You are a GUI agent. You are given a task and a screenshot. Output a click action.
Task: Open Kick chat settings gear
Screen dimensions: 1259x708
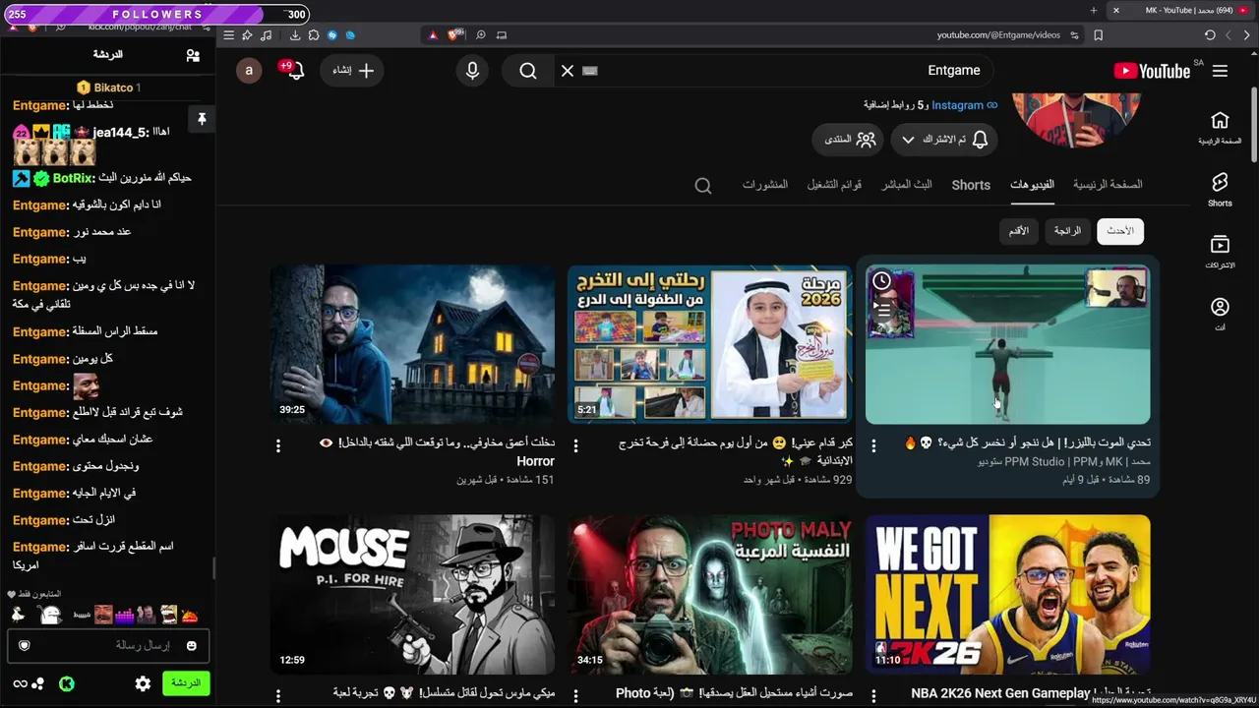click(x=143, y=683)
